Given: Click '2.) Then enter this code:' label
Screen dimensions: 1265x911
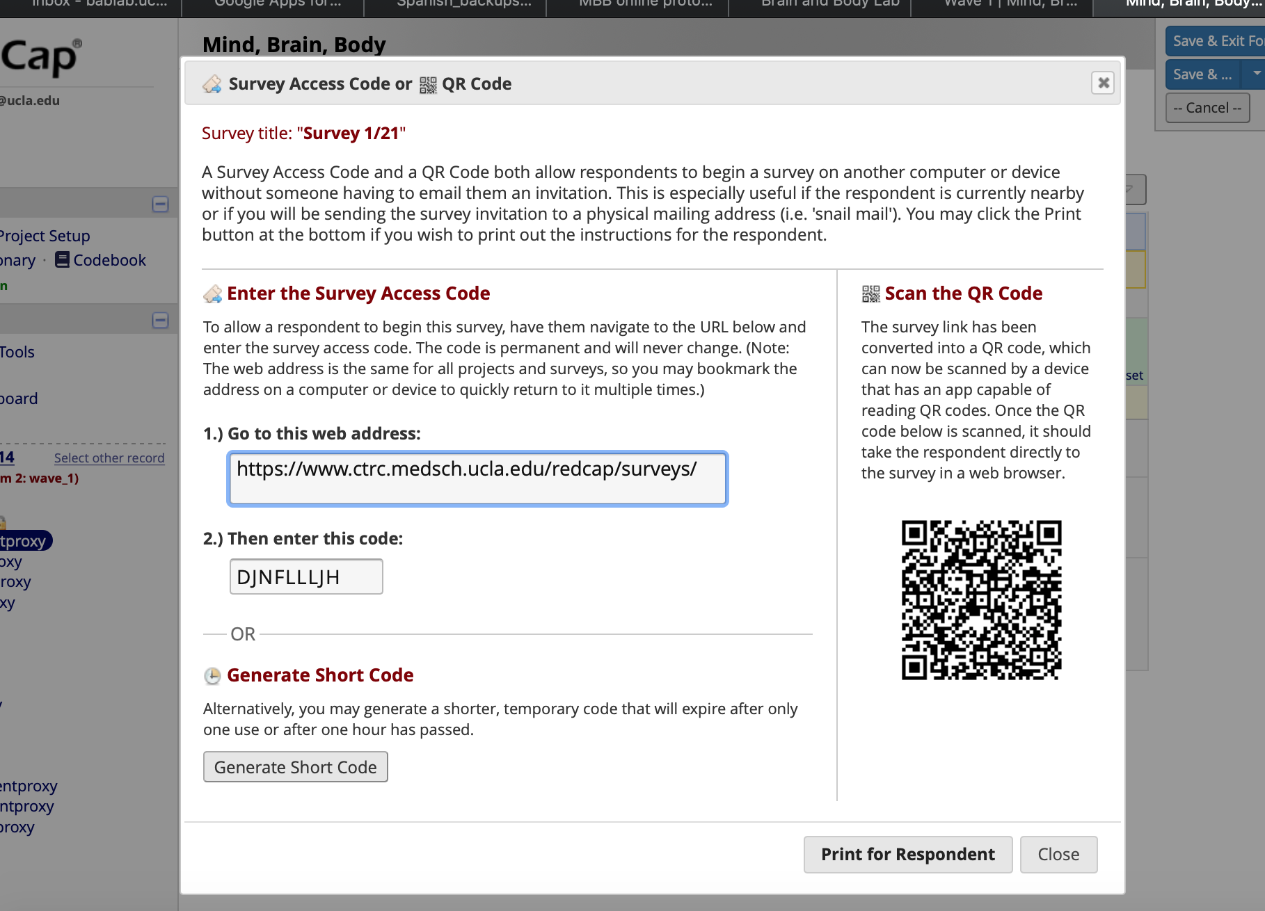Looking at the screenshot, I should (x=303, y=538).
